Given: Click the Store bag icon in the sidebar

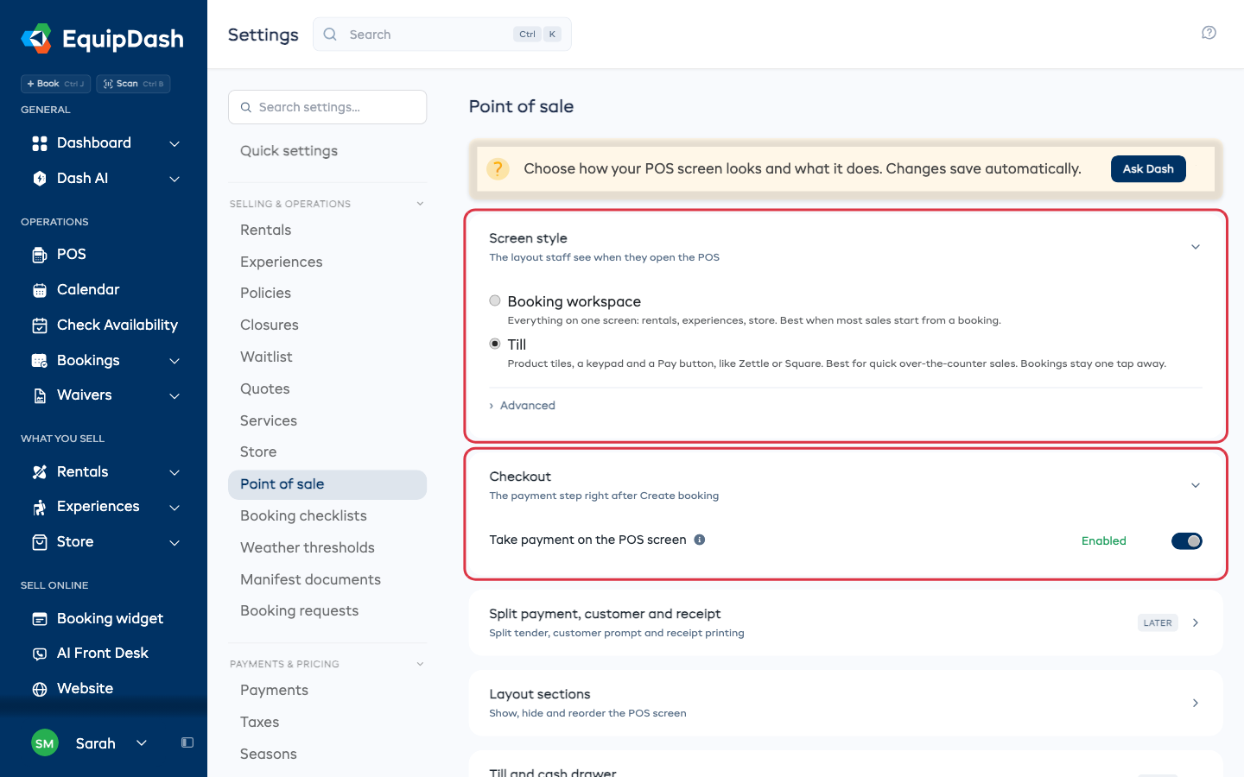Looking at the screenshot, I should coord(40,542).
